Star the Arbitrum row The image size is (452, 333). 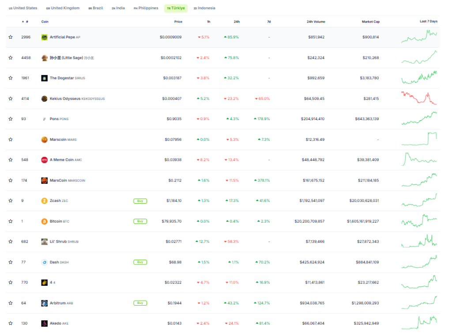coord(11,303)
